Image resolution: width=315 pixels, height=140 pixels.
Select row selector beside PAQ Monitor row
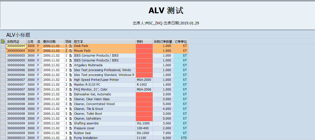click(x=3, y=90)
